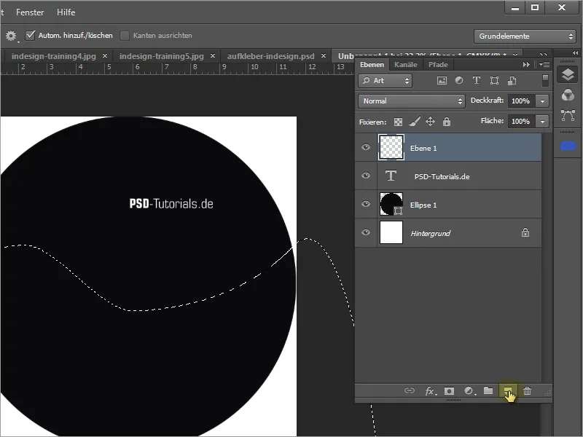Image resolution: width=583 pixels, height=437 pixels.
Task: Click the shape layer filter icon
Action: pyautogui.click(x=494, y=80)
